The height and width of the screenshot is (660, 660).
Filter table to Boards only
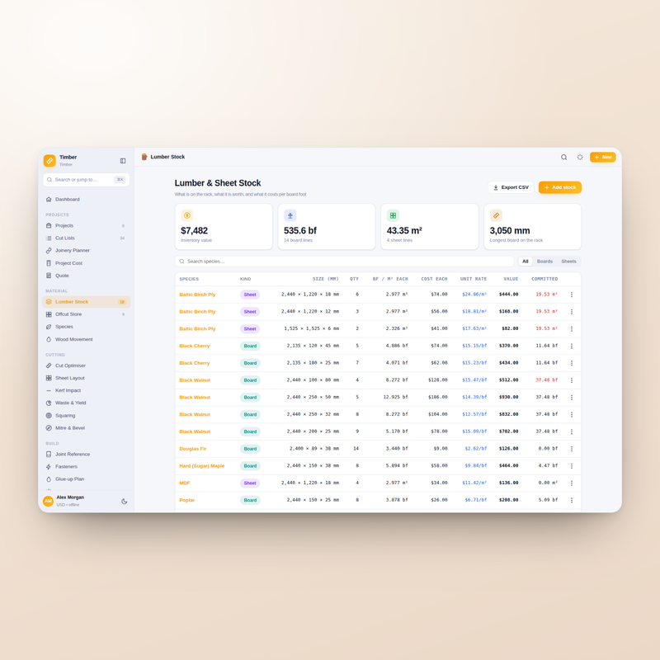tap(544, 262)
